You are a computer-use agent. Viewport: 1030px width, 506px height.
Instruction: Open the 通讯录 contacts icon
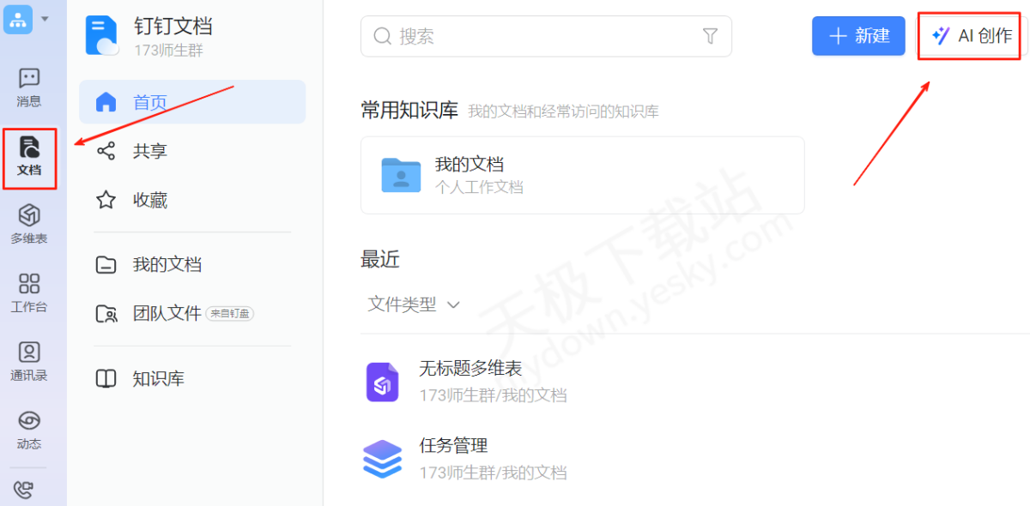coord(29,362)
